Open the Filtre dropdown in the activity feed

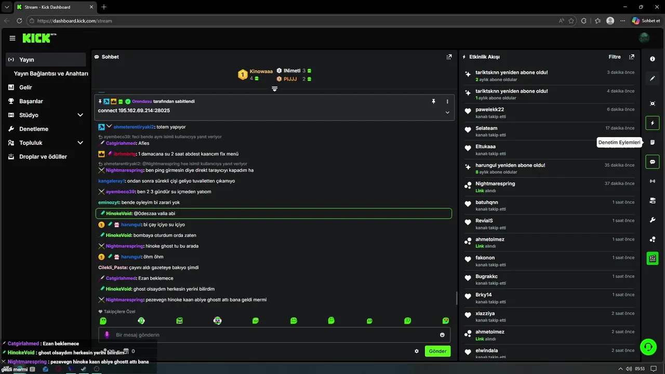[615, 57]
